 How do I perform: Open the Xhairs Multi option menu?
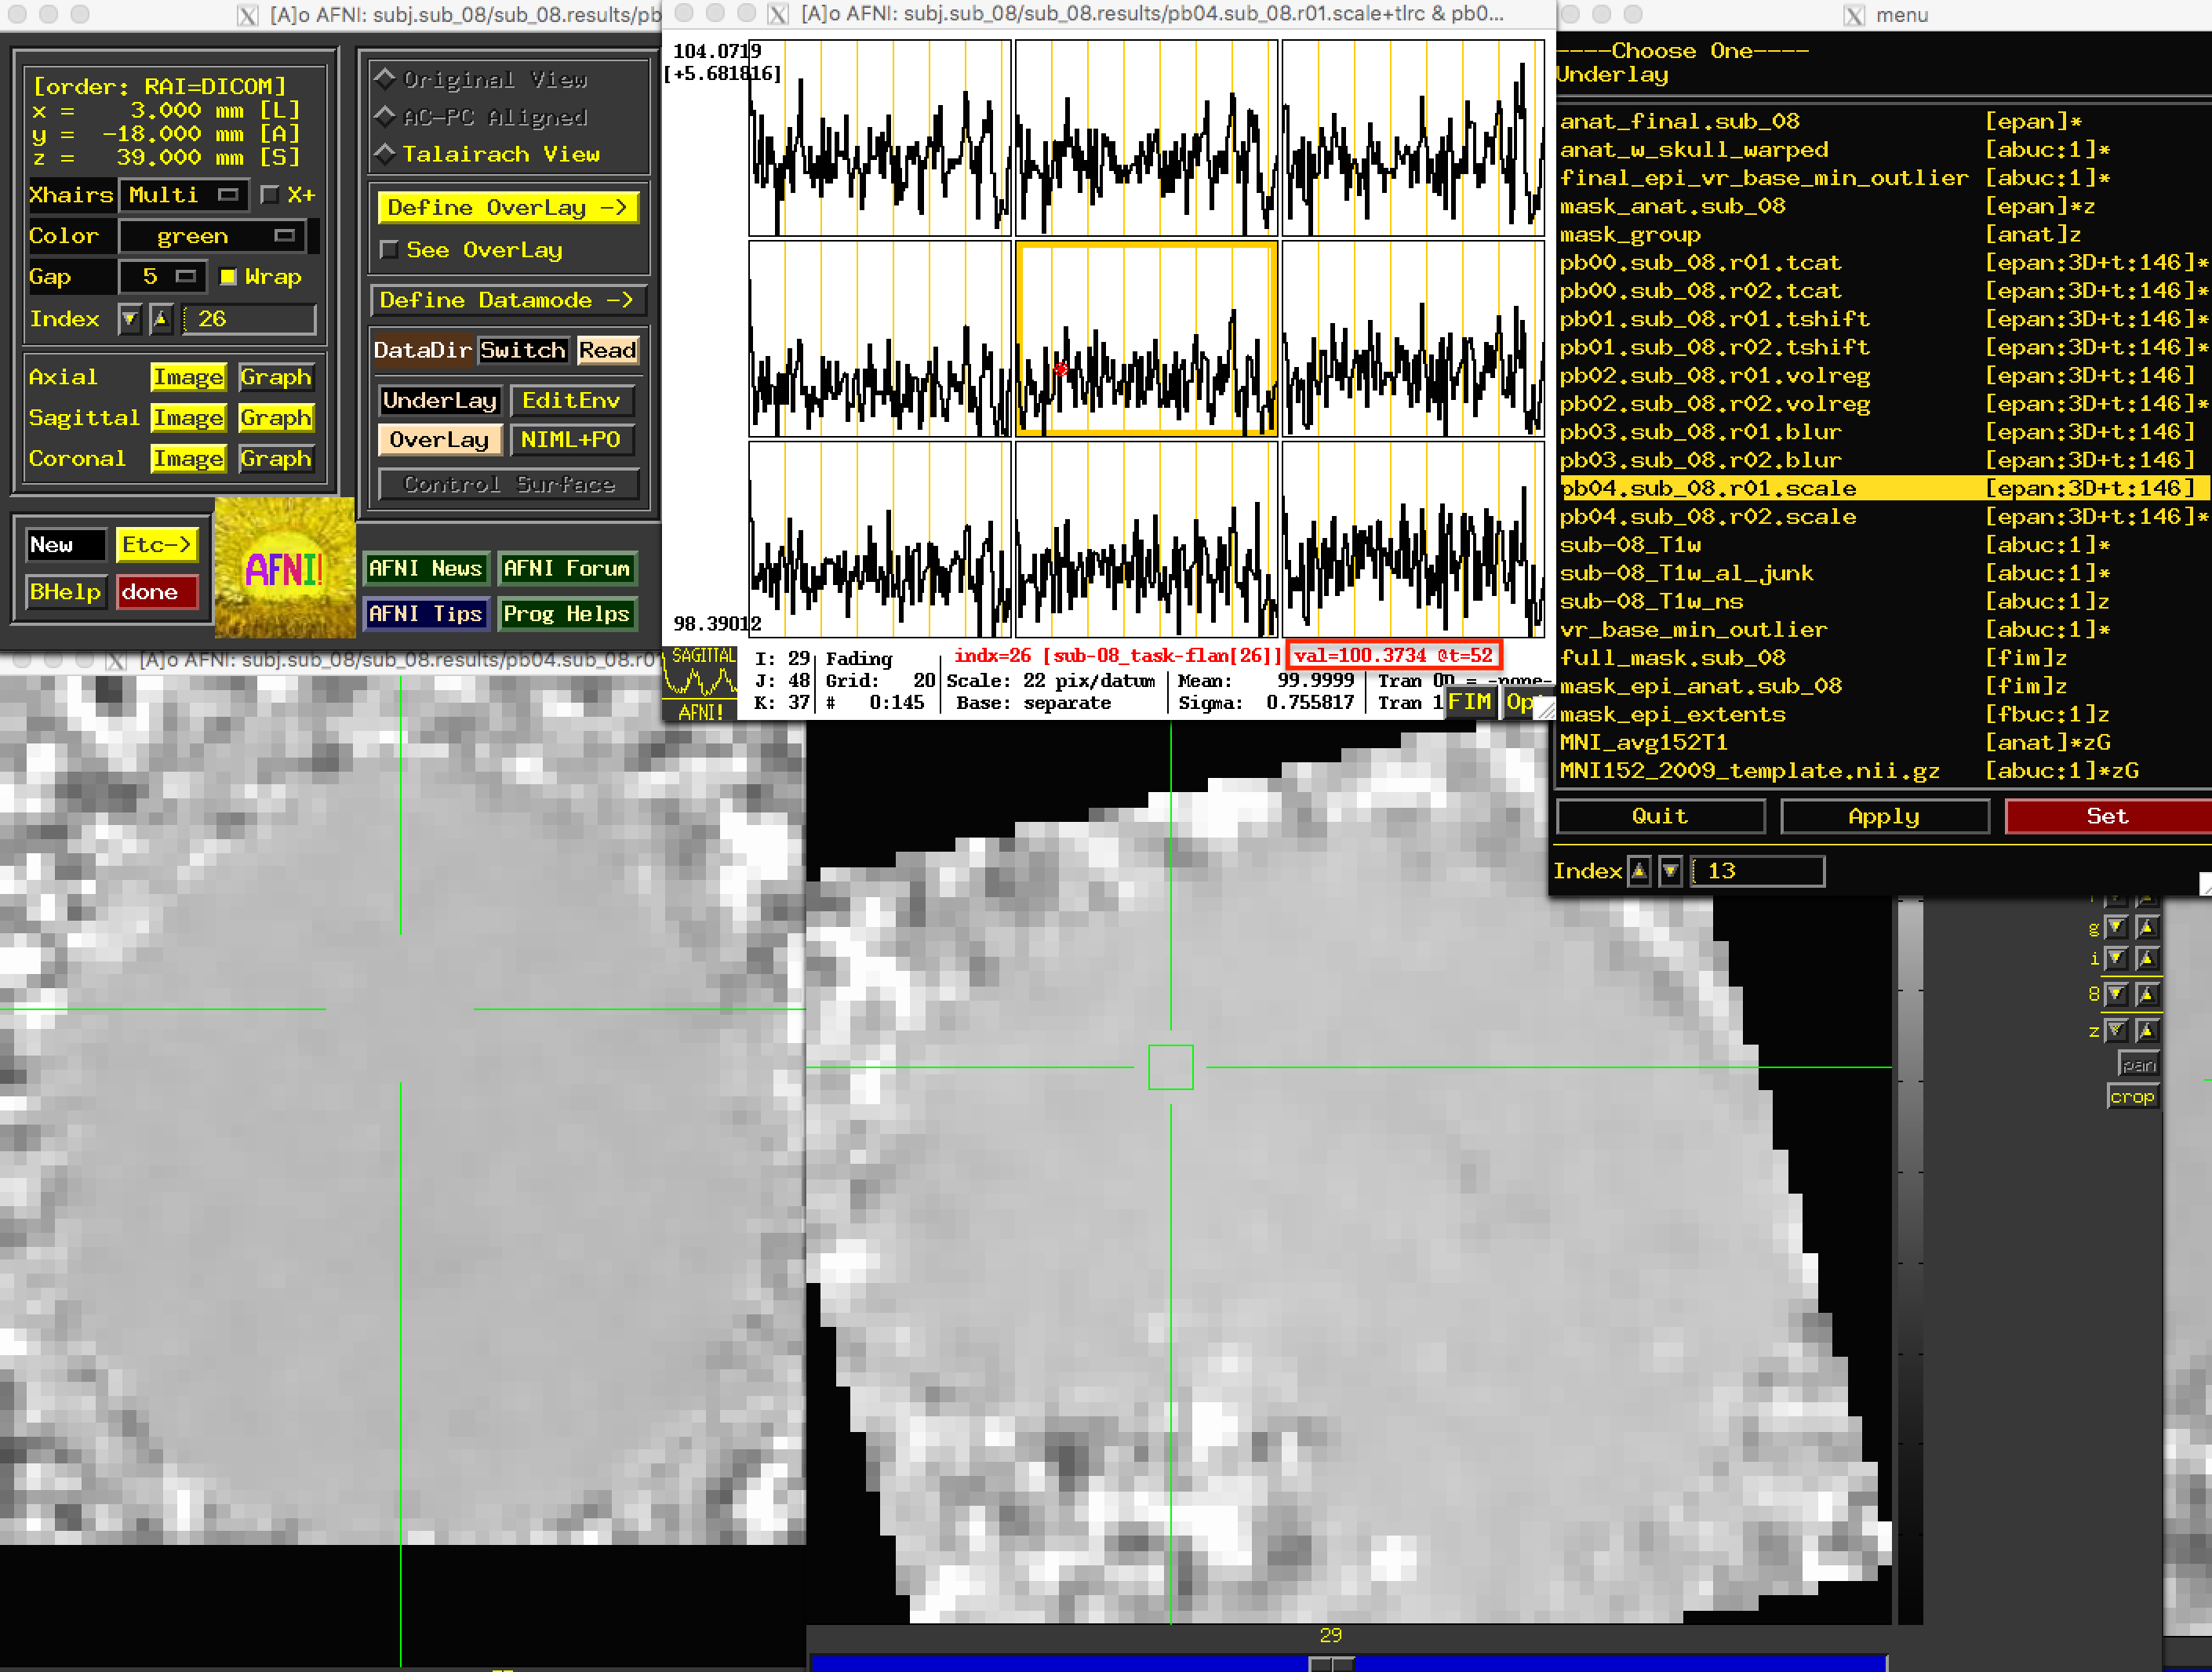click(x=184, y=195)
